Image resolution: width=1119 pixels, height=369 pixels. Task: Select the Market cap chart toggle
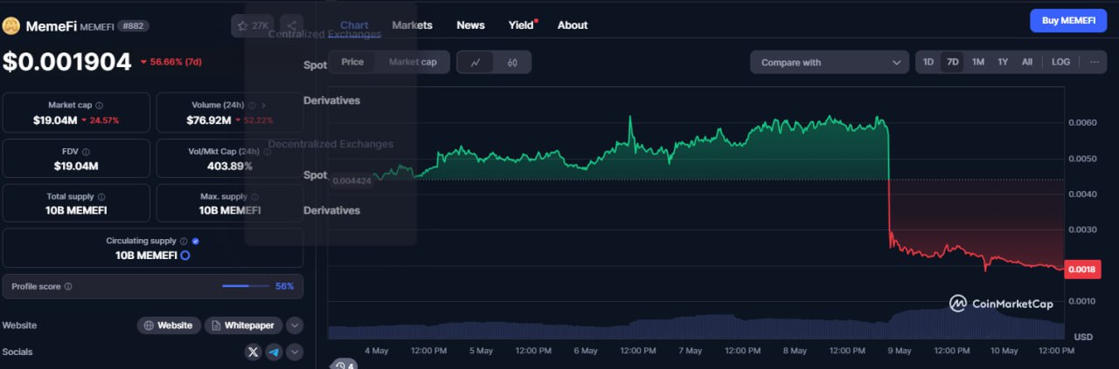click(x=413, y=62)
